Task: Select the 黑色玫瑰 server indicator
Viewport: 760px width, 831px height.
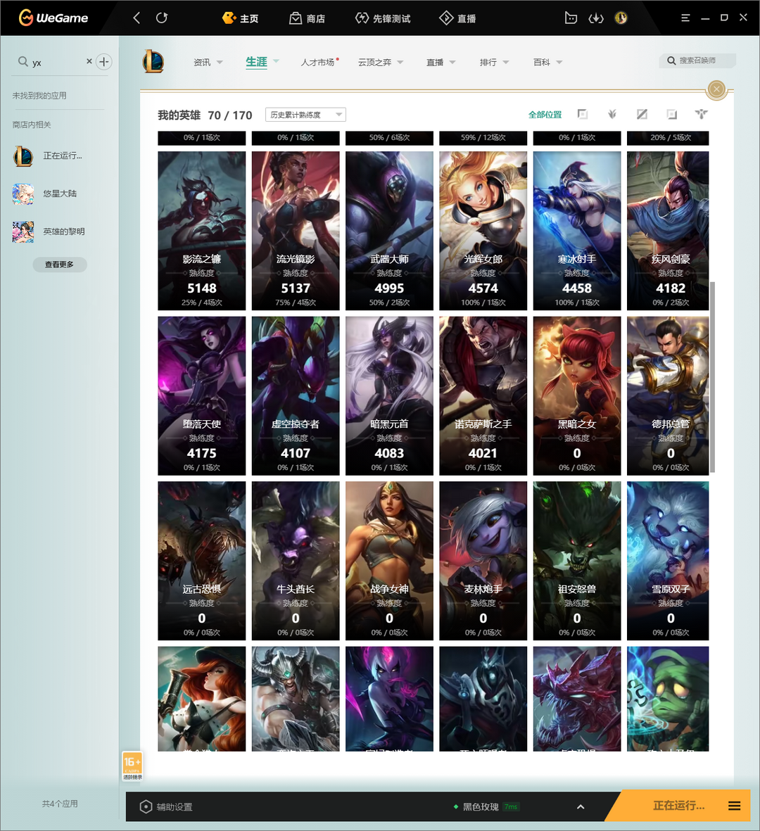Action: click(x=486, y=806)
